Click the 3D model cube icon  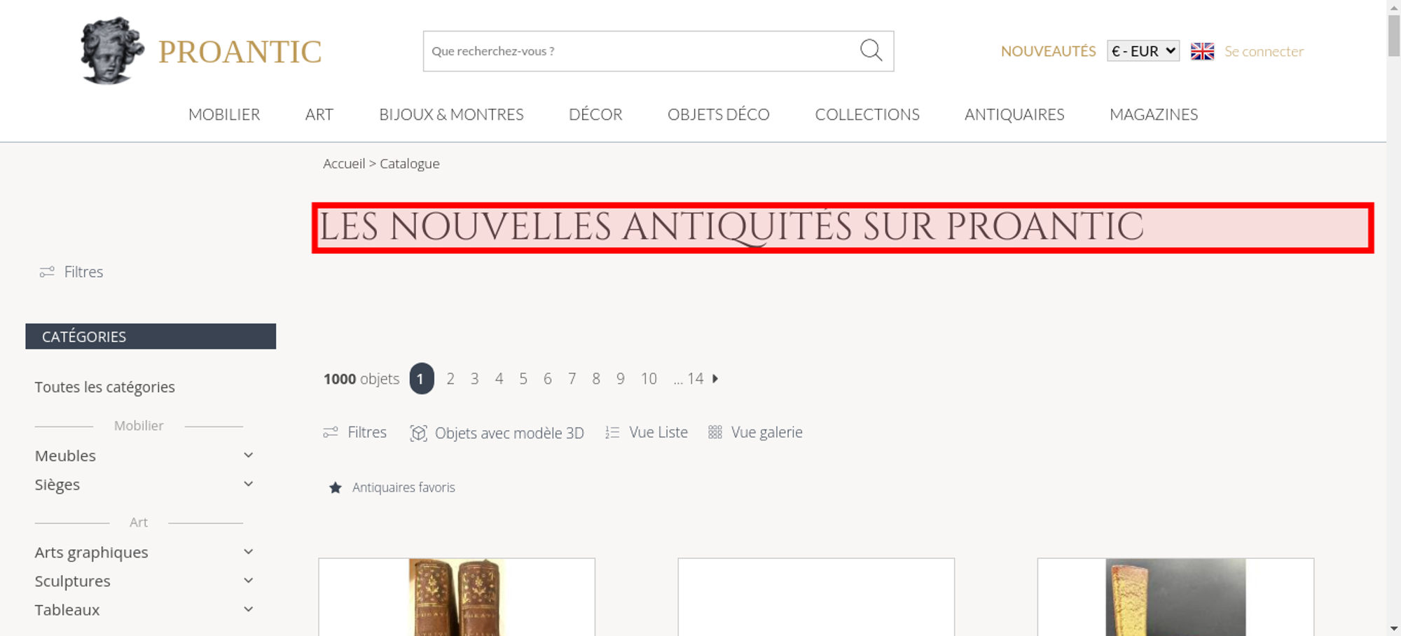click(x=418, y=433)
